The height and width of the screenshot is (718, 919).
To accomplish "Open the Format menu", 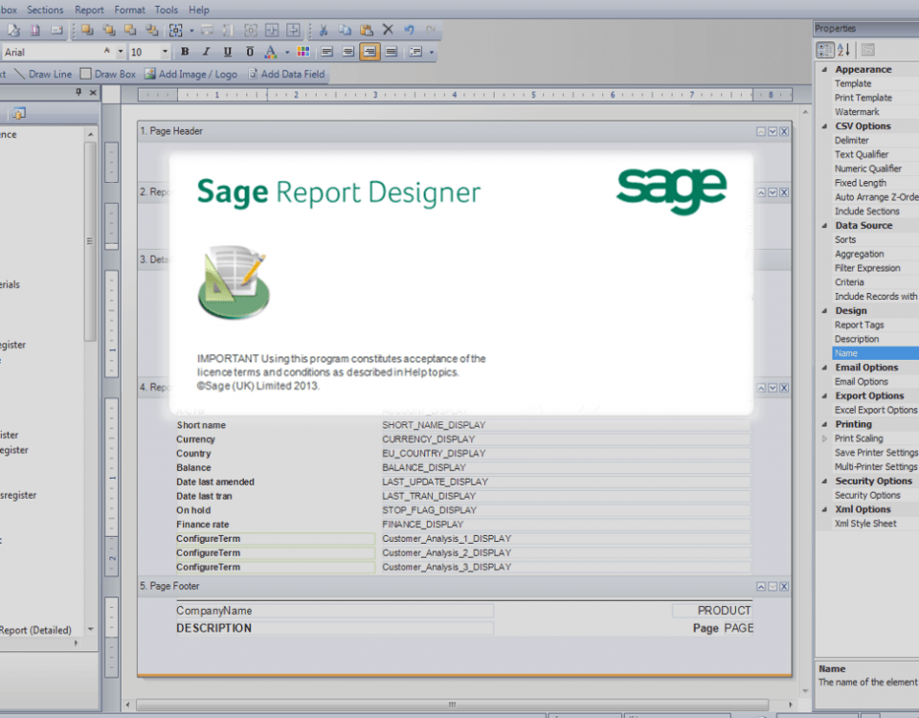I will tap(129, 10).
